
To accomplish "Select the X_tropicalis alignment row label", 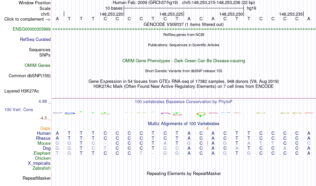I will (x=39, y=163).
